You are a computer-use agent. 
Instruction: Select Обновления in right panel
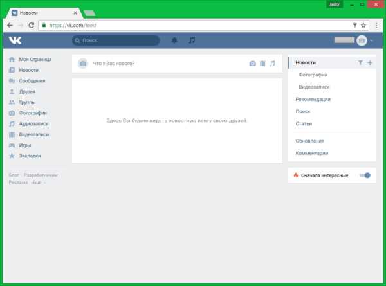310,141
